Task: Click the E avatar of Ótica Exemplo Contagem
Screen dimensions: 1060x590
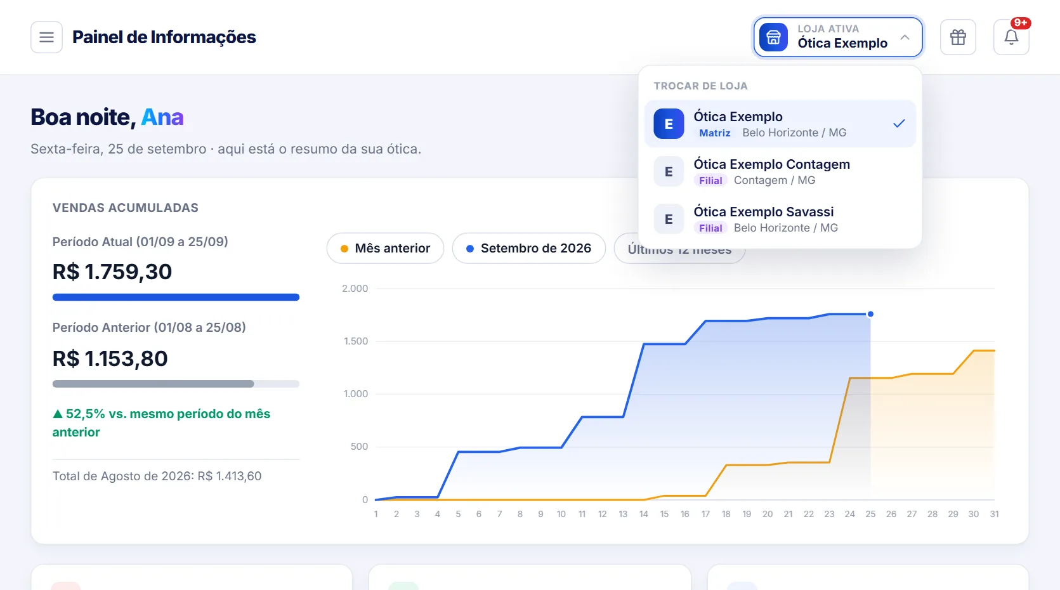Action: [669, 171]
